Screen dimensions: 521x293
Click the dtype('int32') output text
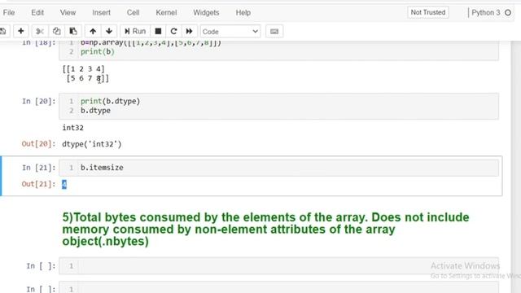pos(92,144)
